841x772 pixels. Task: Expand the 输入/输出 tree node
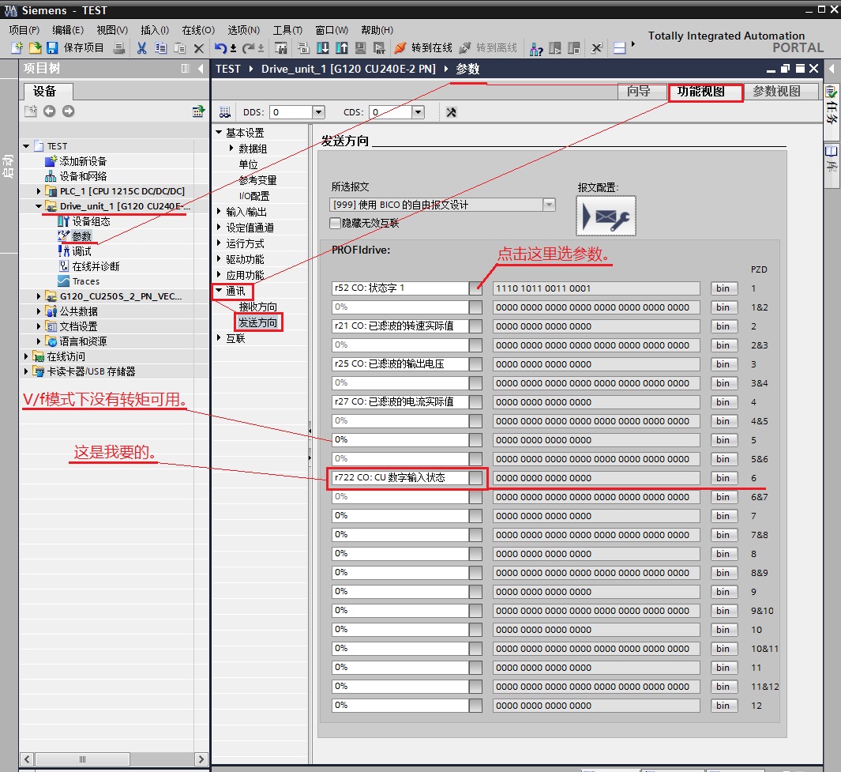point(219,212)
